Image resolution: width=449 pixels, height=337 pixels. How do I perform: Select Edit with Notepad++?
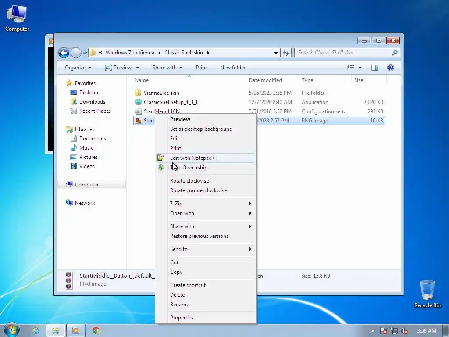tap(206, 158)
